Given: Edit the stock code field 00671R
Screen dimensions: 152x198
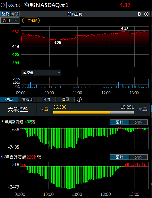Looking at the screenshot, I should [x=15, y=5].
